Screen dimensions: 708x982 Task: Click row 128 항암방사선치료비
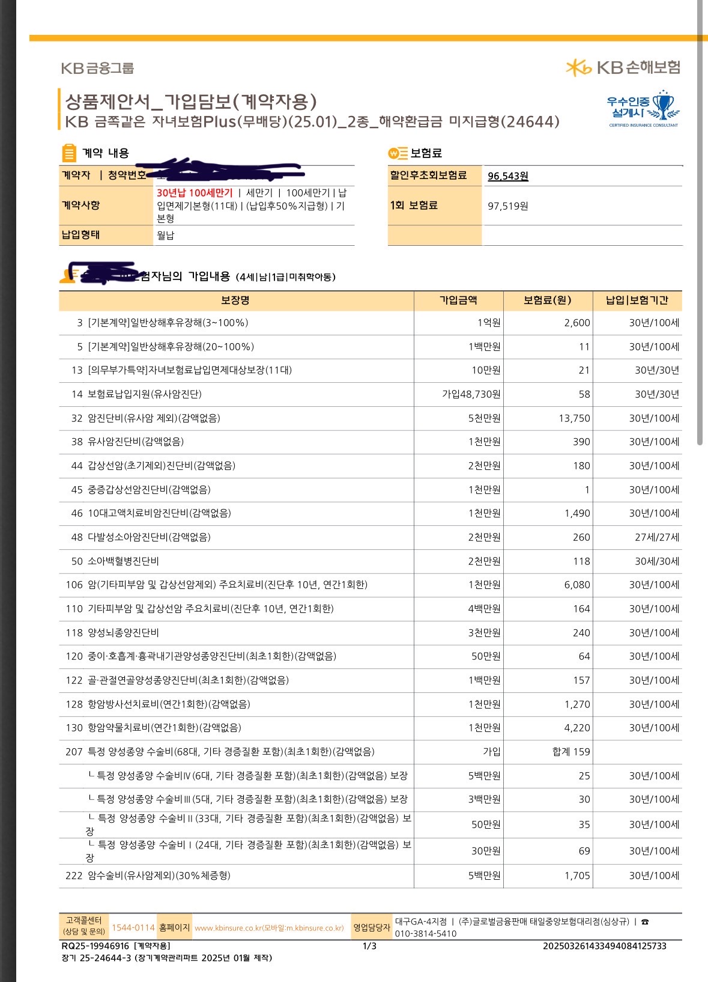[x=371, y=704]
